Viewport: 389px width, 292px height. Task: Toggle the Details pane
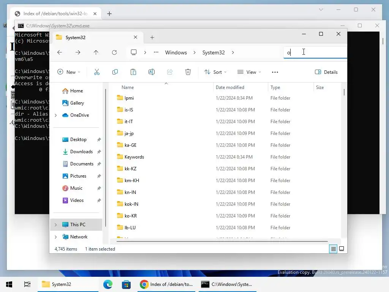(x=326, y=72)
